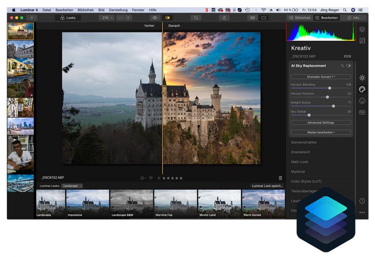This screenshot has width=375, height=257.
Task: Select the harbor marina filmstrip thumbnail
Action: 20,183
